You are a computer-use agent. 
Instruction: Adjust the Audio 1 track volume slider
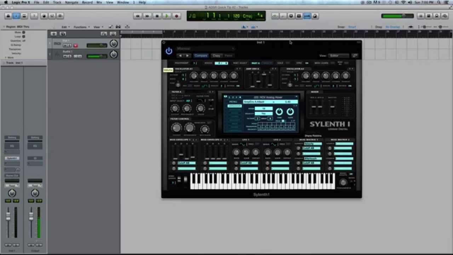97,56
